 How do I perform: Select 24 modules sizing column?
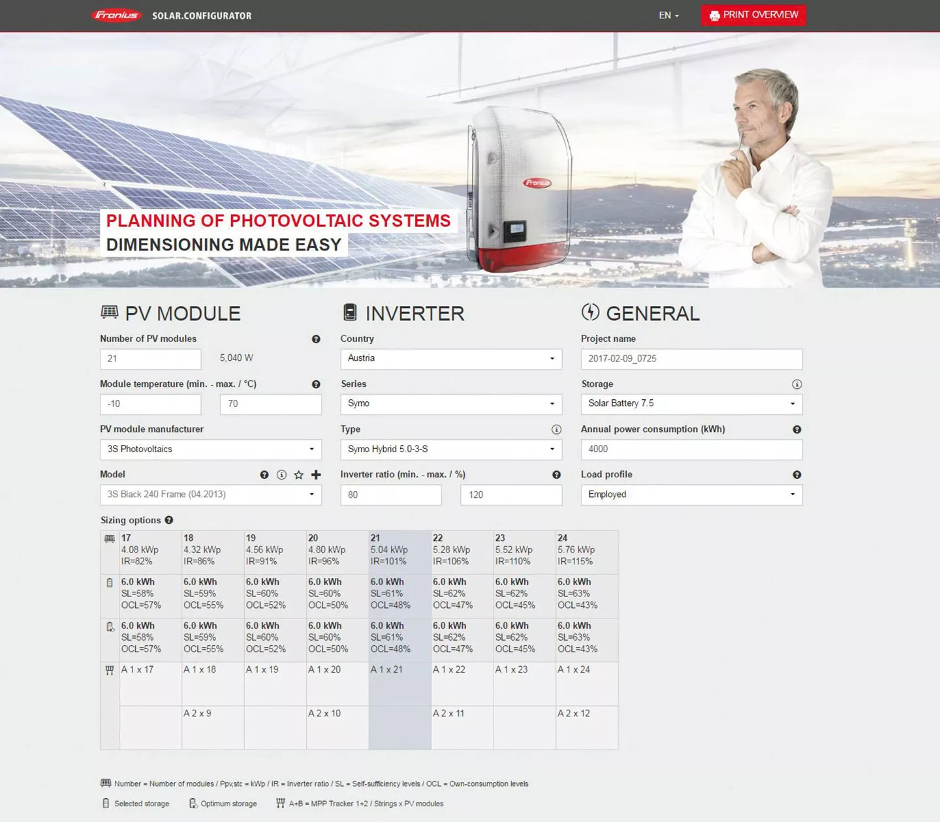[x=587, y=552]
